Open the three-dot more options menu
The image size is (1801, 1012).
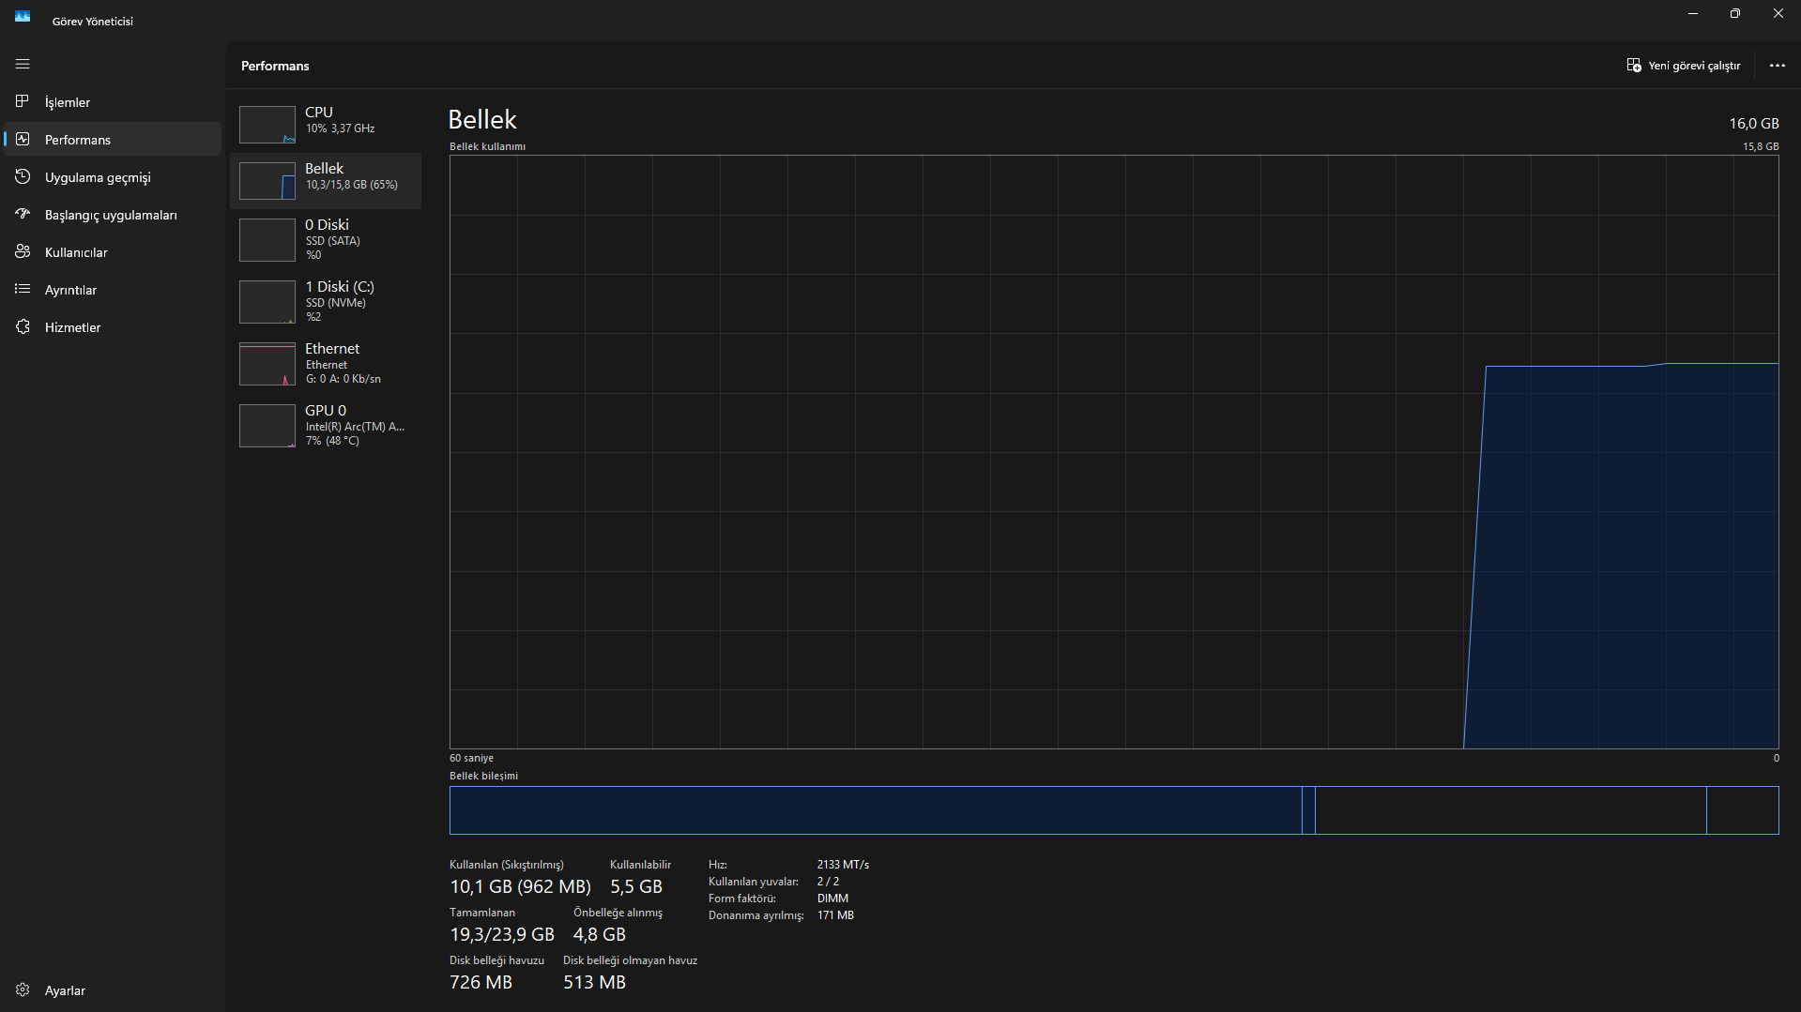[x=1777, y=65]
